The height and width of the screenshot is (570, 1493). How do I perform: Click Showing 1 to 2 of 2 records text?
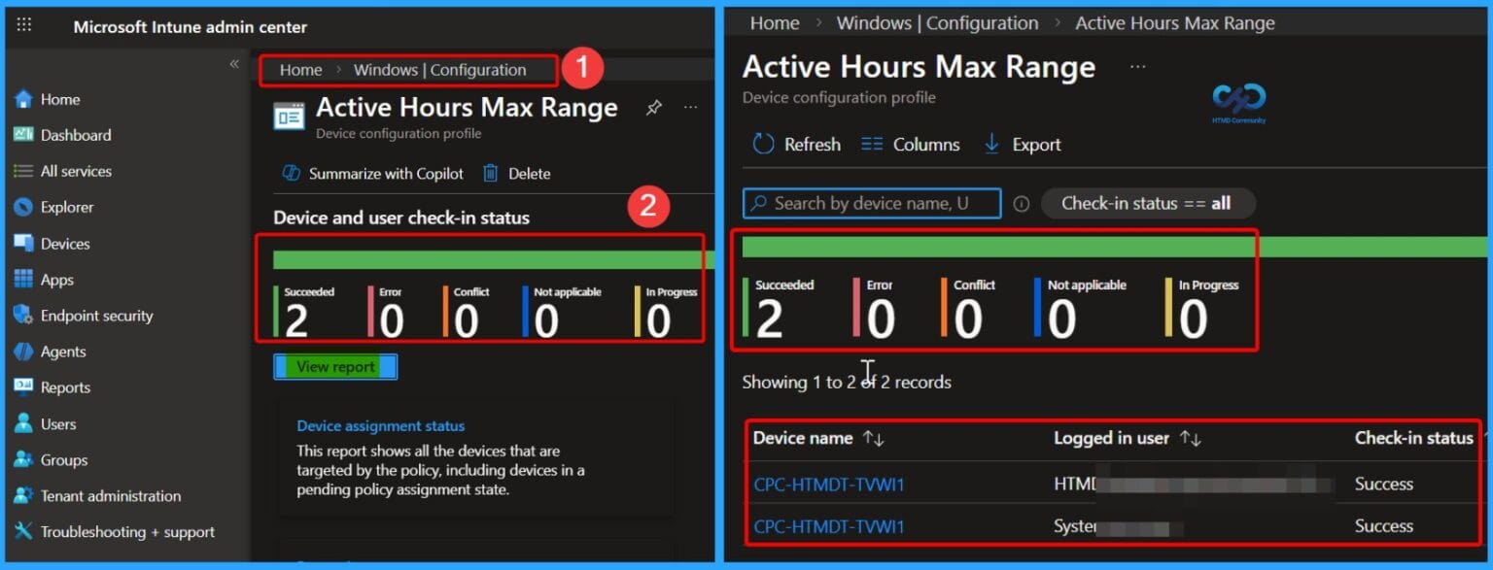coord(847,383)
